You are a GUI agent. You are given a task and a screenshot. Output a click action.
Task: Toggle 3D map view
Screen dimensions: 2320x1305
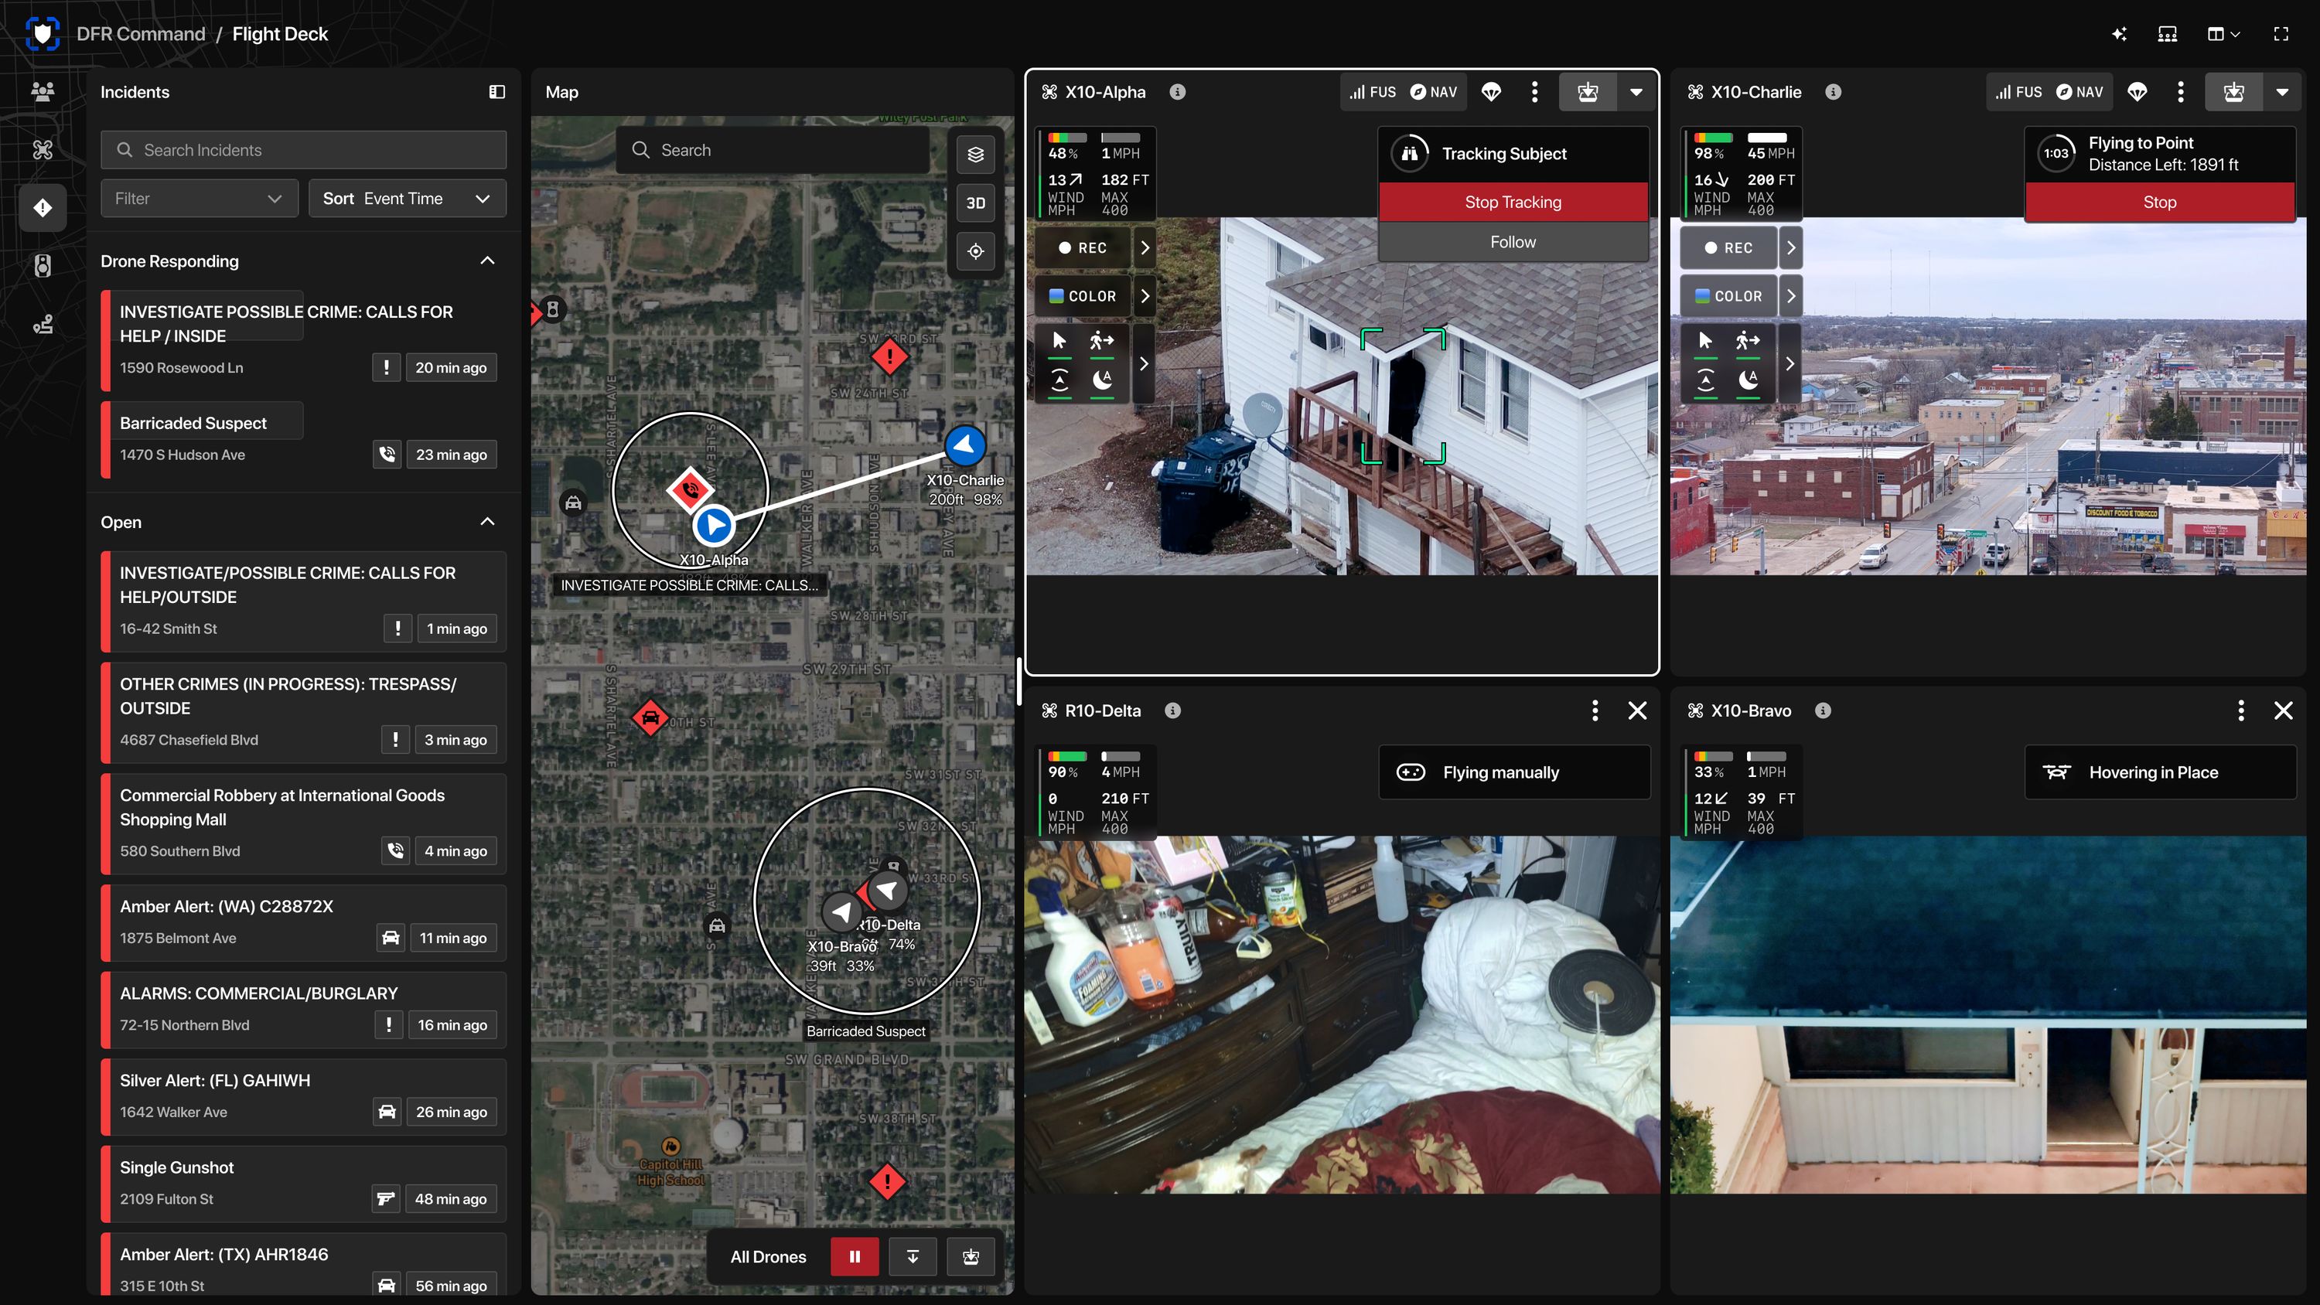click(975, 203)
